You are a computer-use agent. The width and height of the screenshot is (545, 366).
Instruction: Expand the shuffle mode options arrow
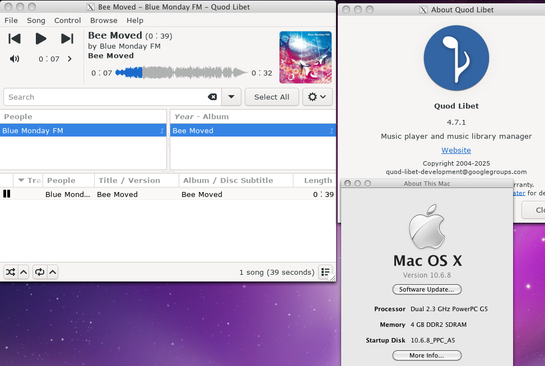click(x=24, y=272)
